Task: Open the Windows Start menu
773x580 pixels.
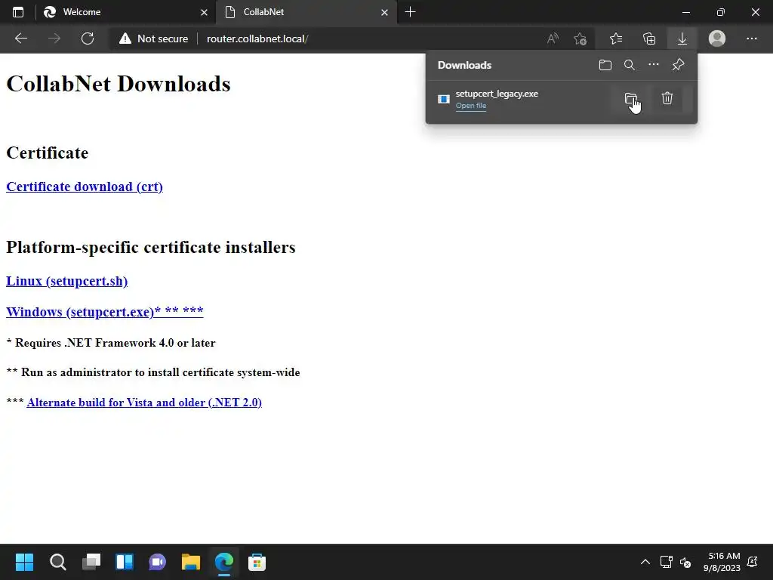Action: click(24, 562)
